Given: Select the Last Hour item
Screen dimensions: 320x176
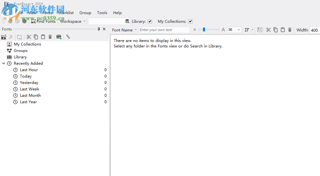Looking at the screenshot, I should point(29,70).
